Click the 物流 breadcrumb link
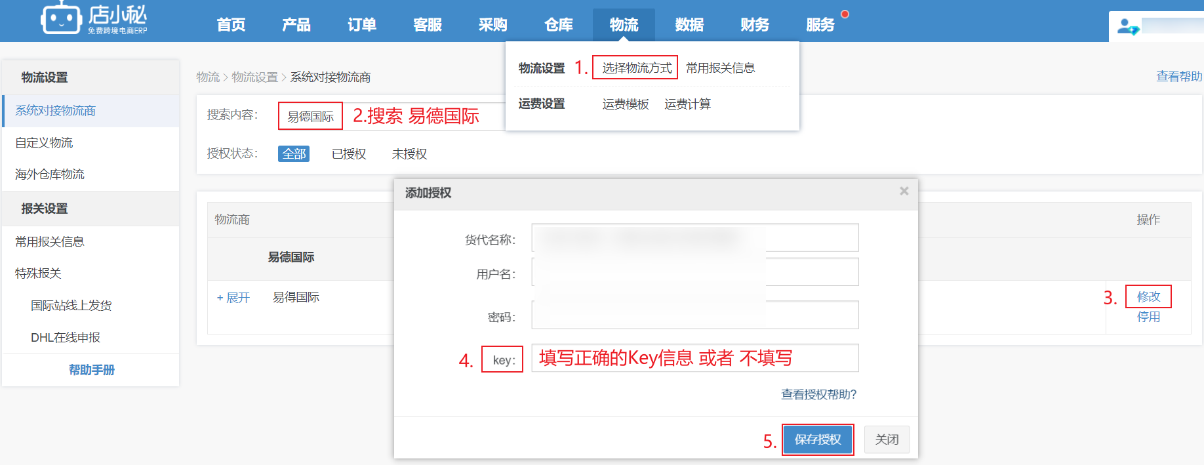Screen dimensions: 1204x465 click(x=208, y=77)
